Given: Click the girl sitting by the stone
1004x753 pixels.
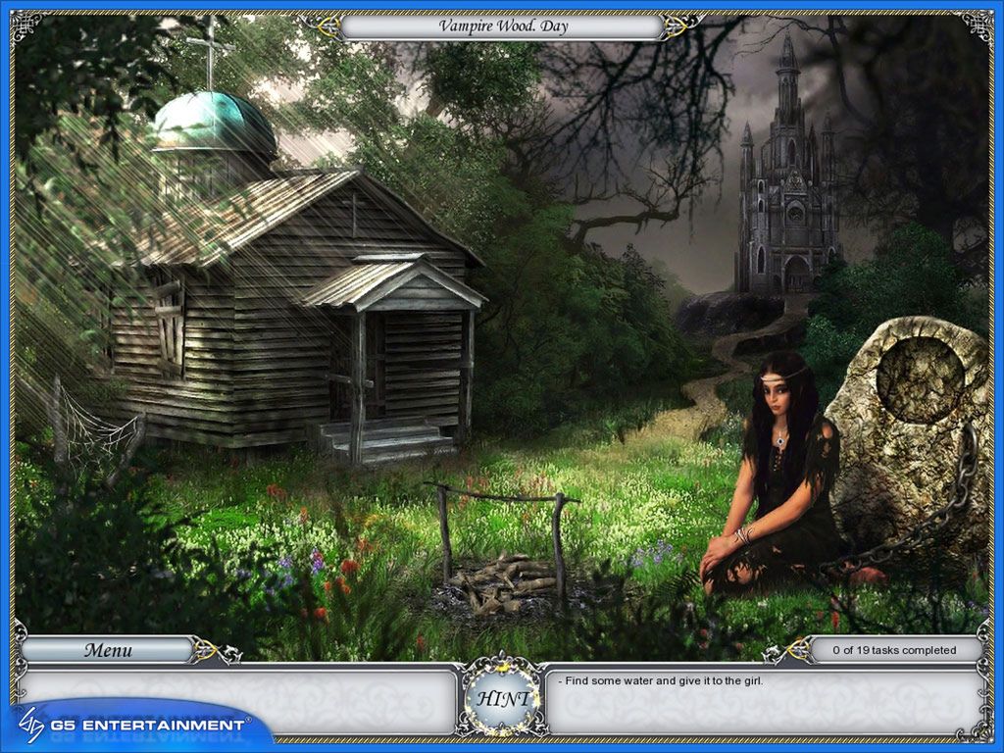Looking at the screenshot, I should point(772,474).
